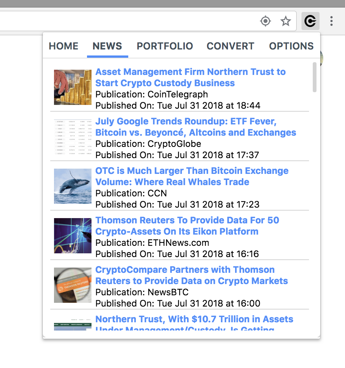Click the geolocation target icon in the toolbar

265,21
